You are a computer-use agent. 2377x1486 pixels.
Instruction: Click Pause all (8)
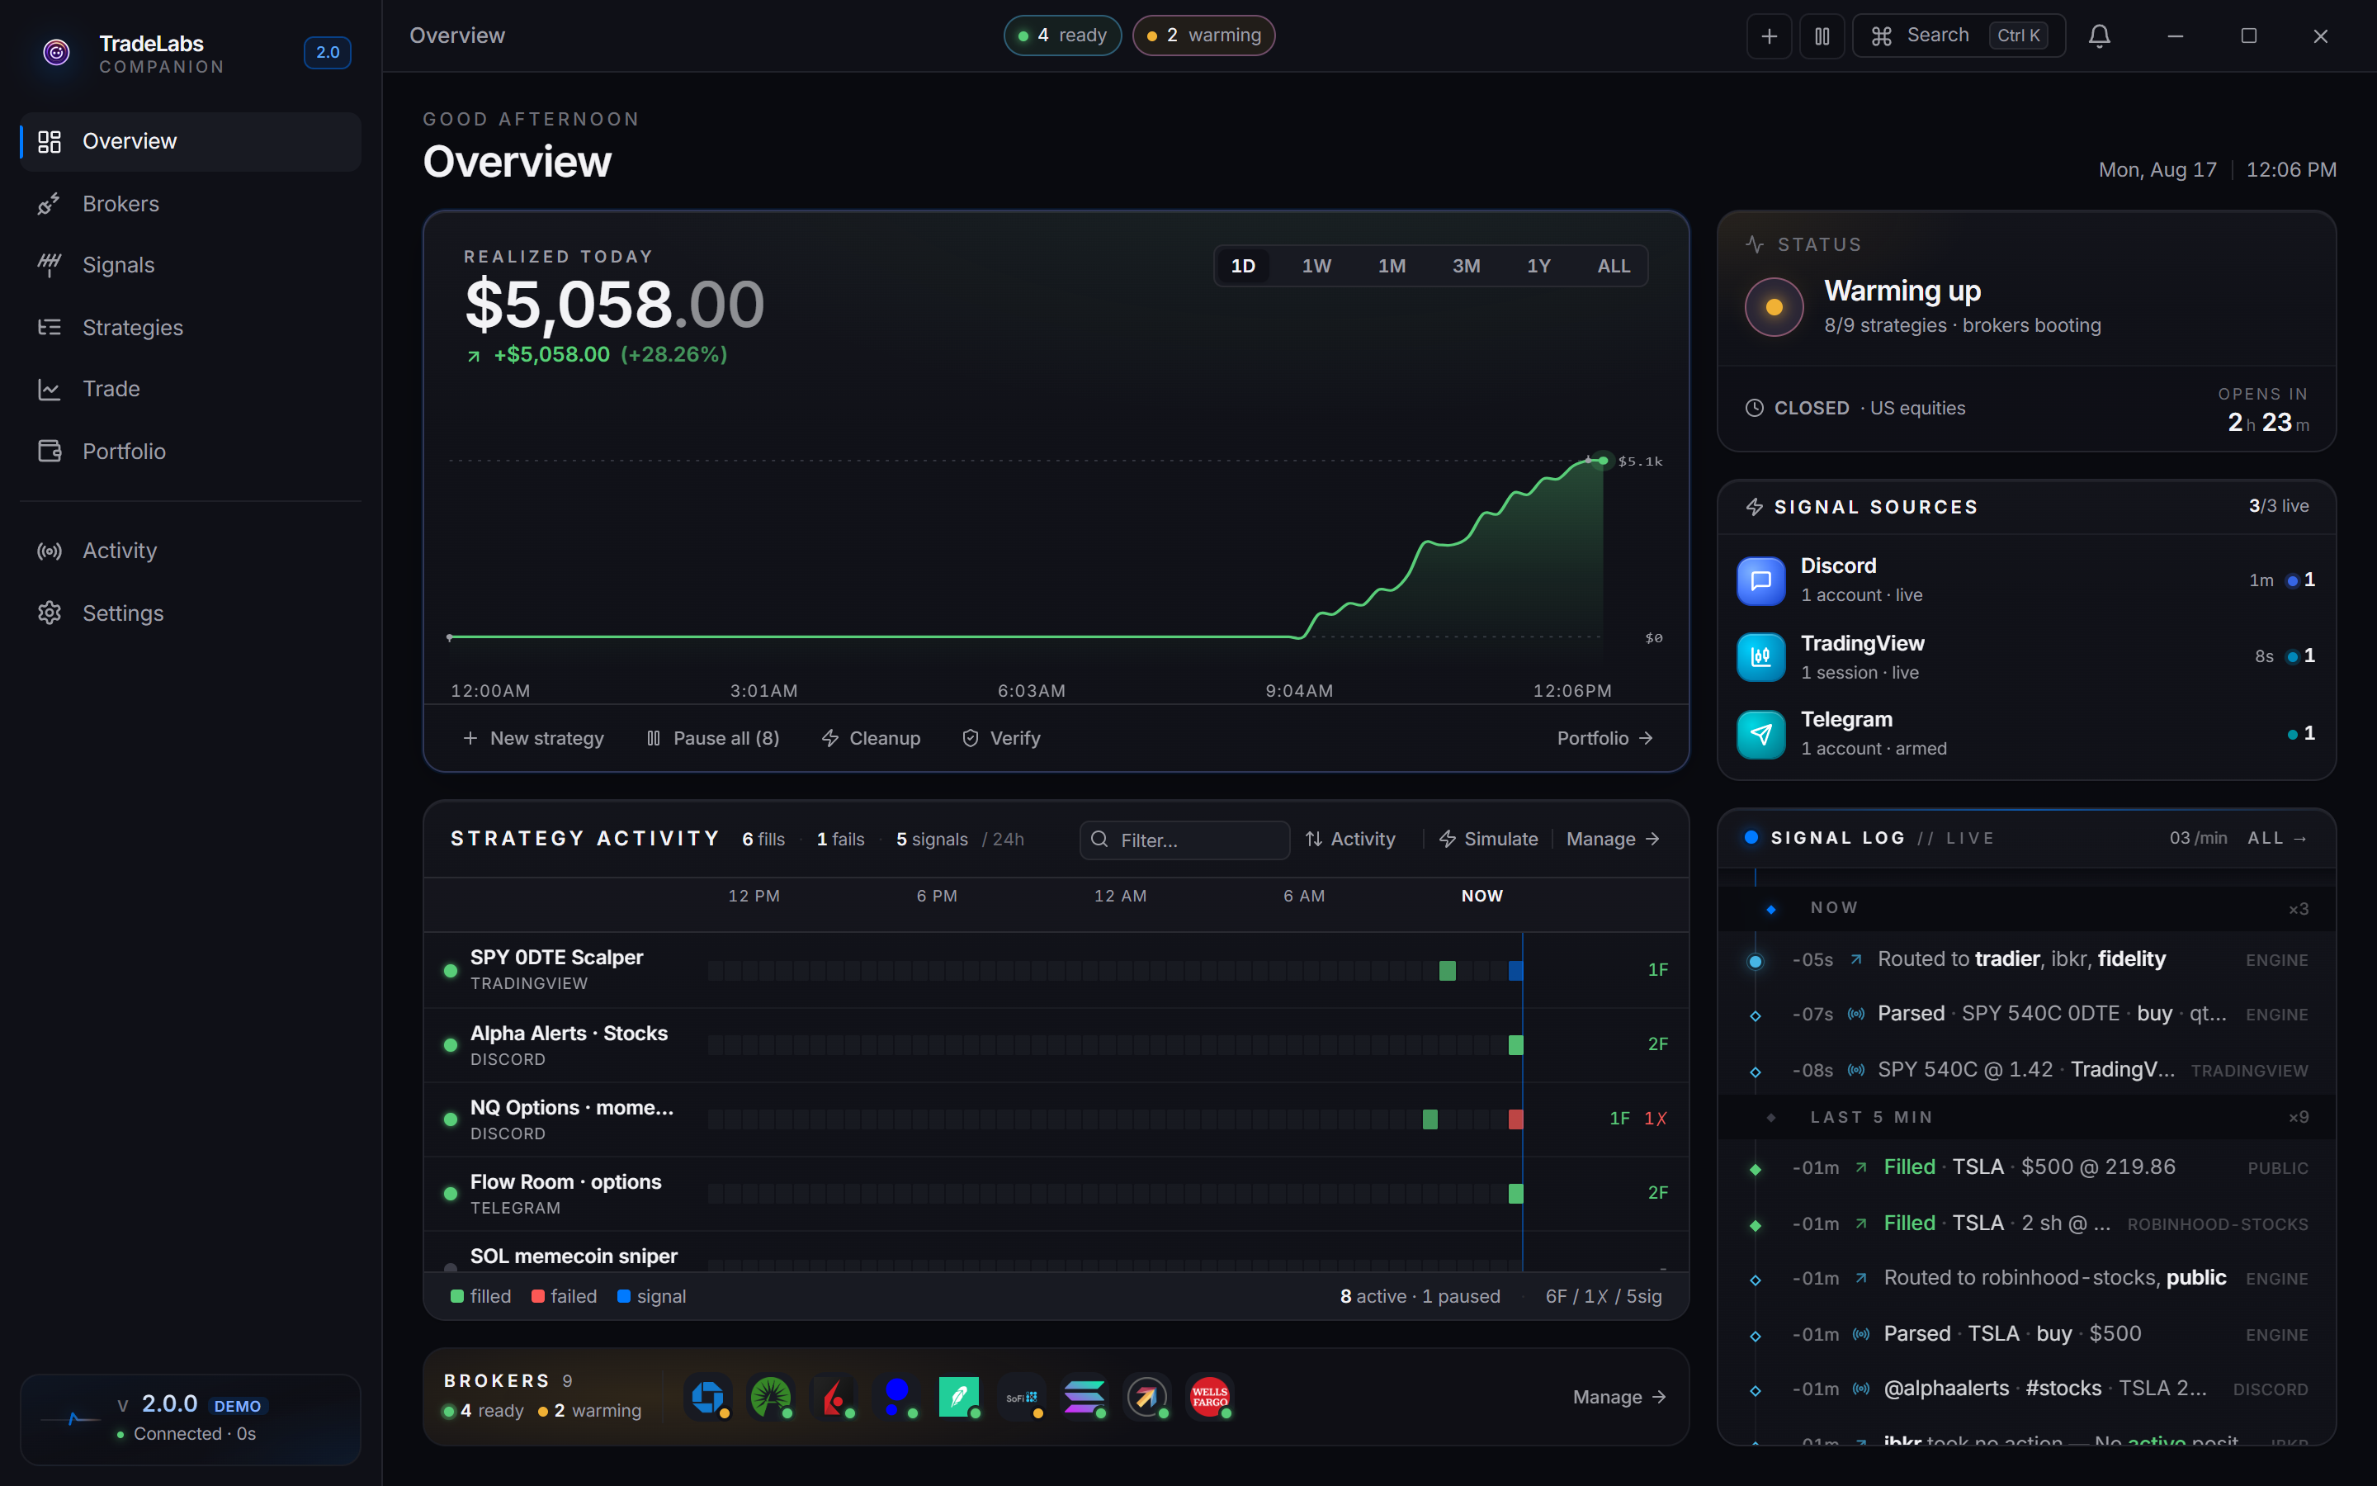713,738
